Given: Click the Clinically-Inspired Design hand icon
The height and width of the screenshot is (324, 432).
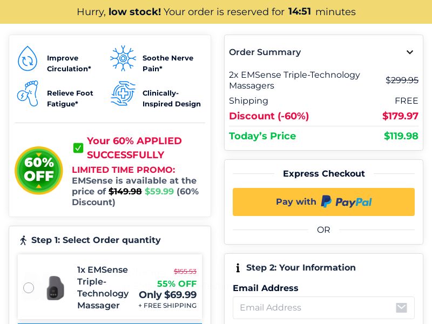Looking at the screenshot, I should (x=123, y=93).
